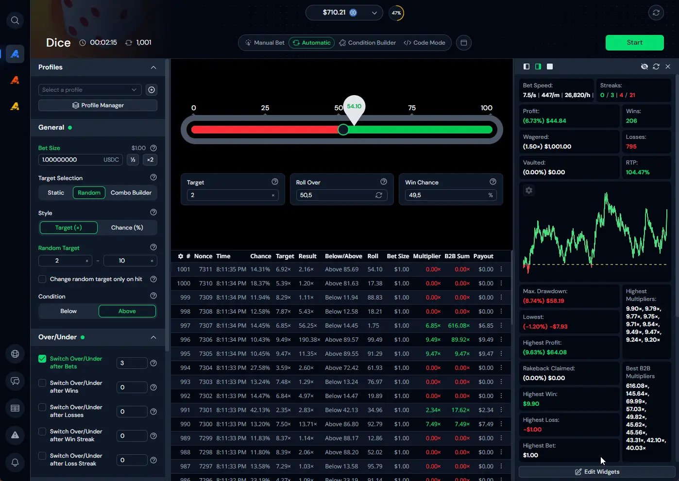Collapse the Profiles section
The width and height of the screenshot is (679, 481).
click(x=153, y=67)
